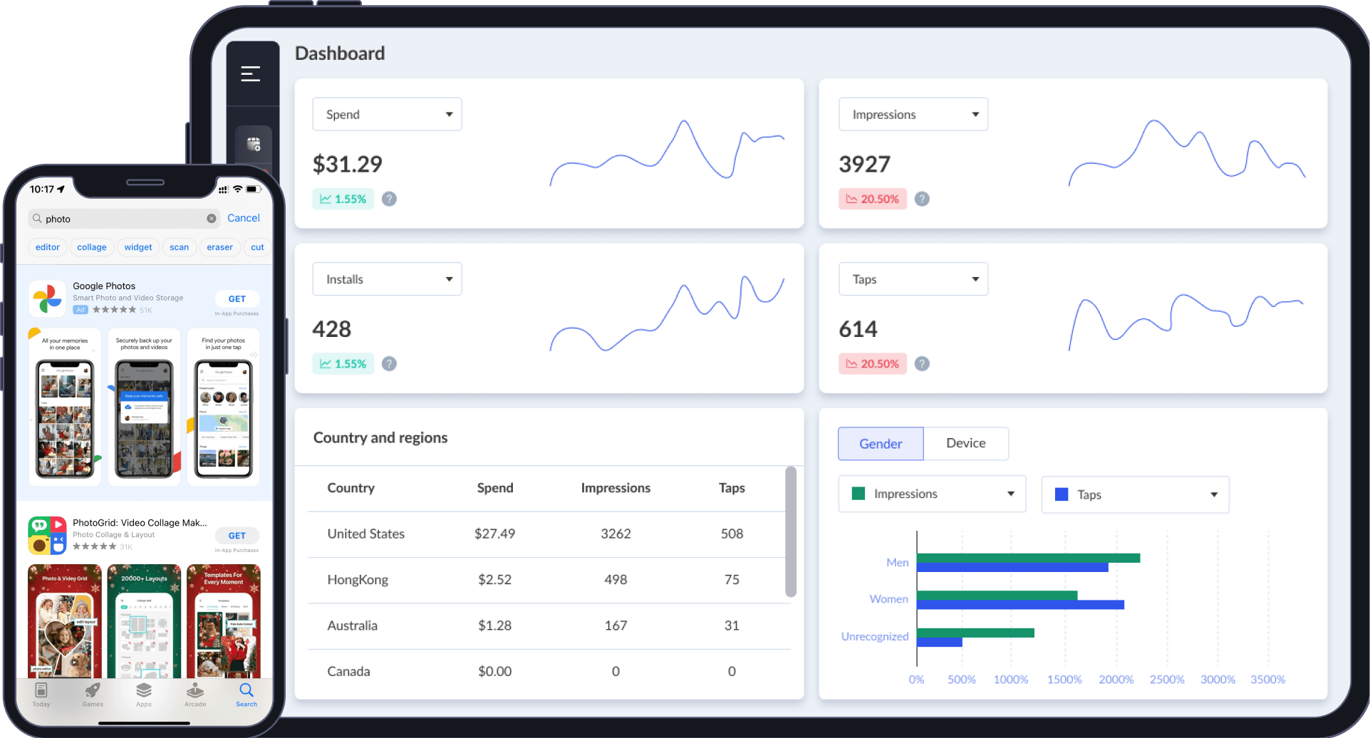The image size is (1370, 738).
Task: Click the help icon under Taps value
Action: [x=922, y=363]
